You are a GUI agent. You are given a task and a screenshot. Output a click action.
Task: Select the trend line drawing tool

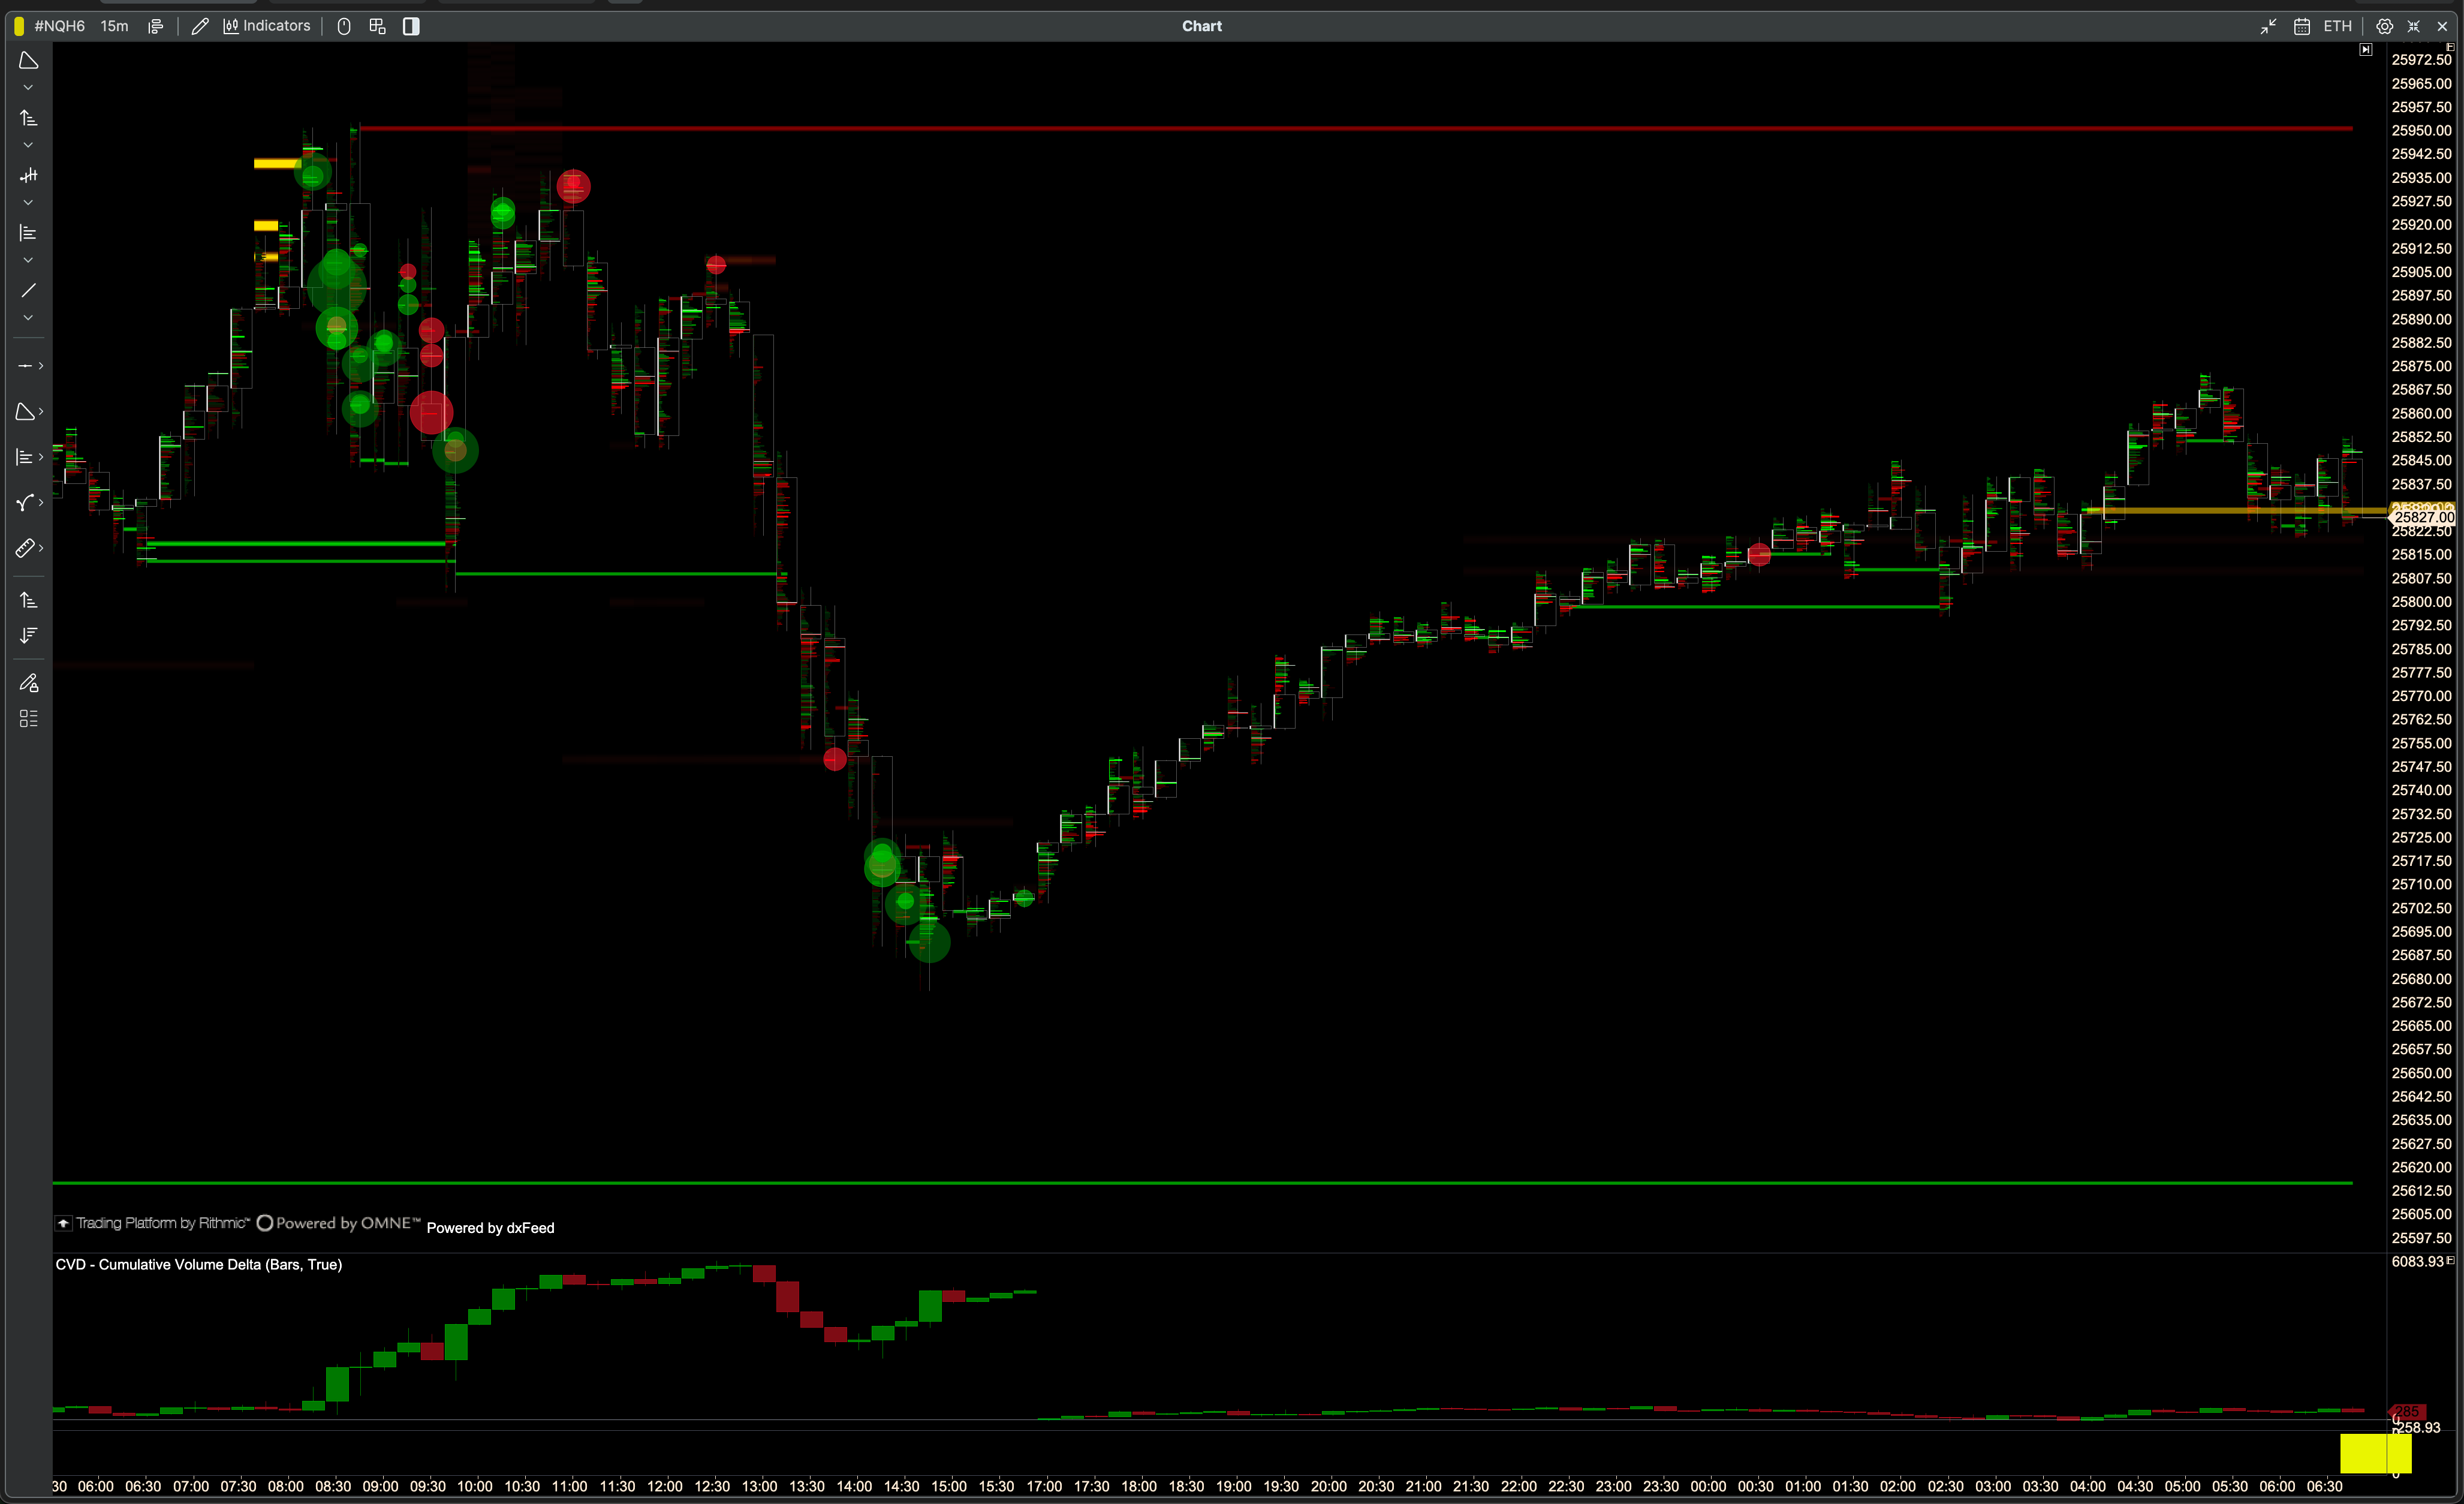[x=28, y=290]
